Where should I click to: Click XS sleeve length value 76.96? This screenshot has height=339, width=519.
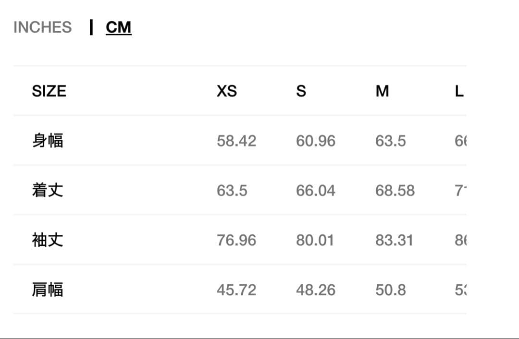(x=236, y=240)
